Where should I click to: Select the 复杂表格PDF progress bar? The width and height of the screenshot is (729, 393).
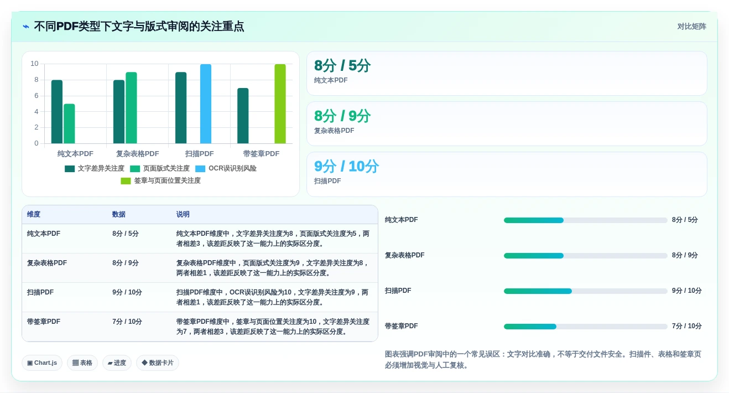[585, 256]
